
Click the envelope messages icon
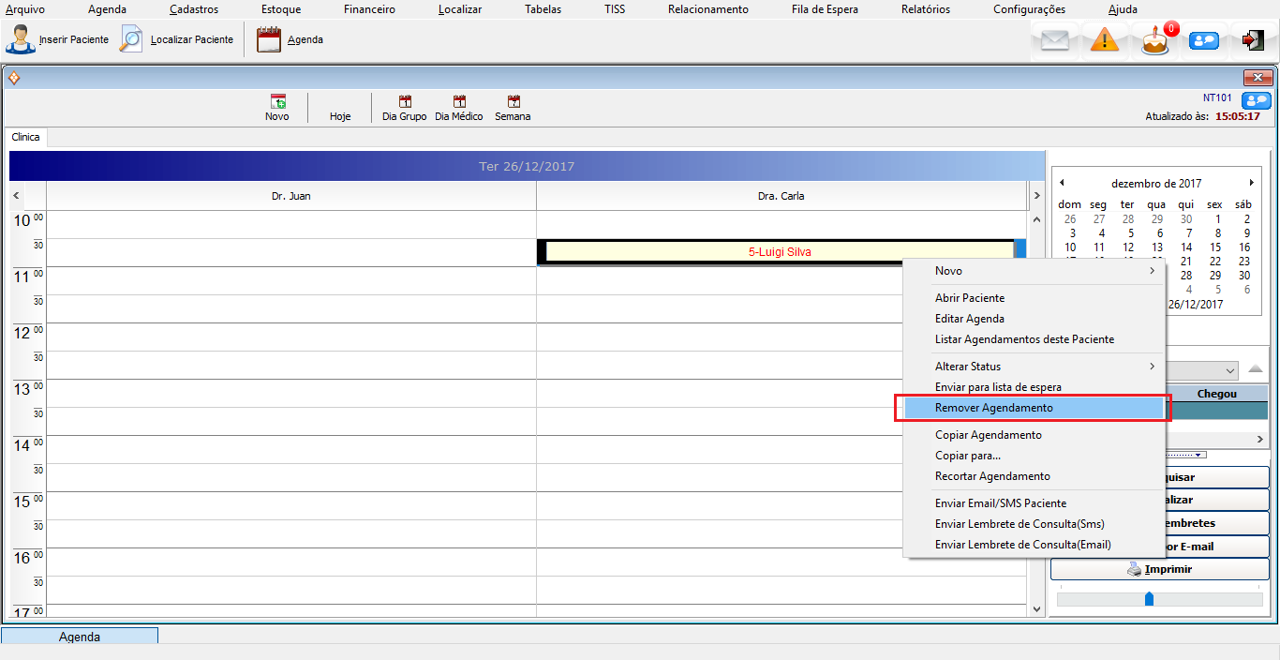[x=1055, y=40]
